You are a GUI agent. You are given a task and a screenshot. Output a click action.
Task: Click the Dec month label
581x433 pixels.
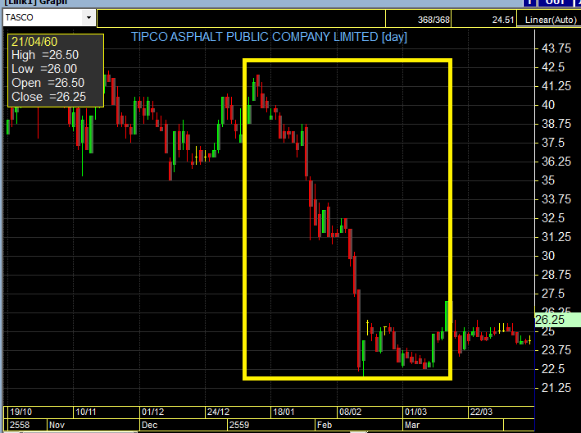point(150,425)
